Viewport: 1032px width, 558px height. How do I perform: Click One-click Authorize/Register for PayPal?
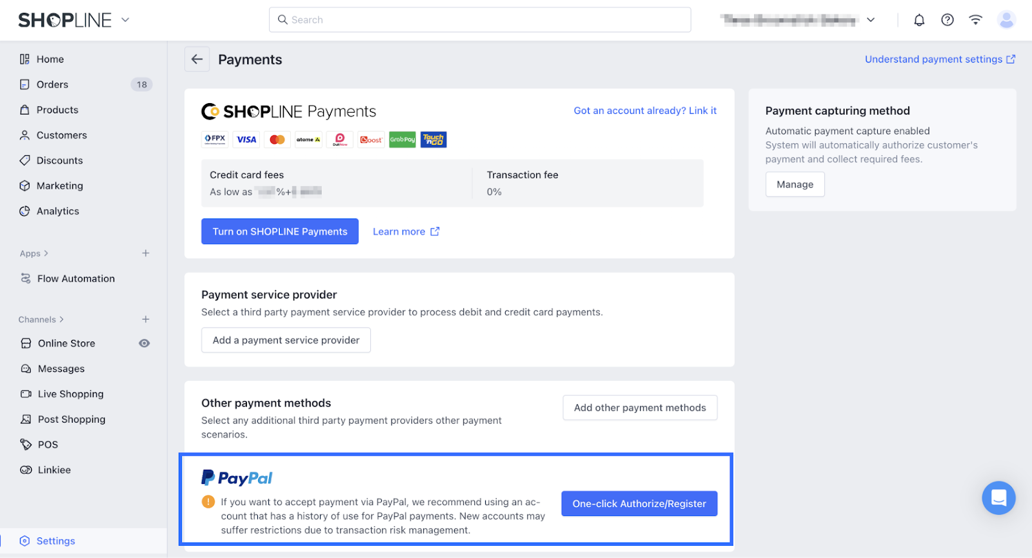pos(639,504)
